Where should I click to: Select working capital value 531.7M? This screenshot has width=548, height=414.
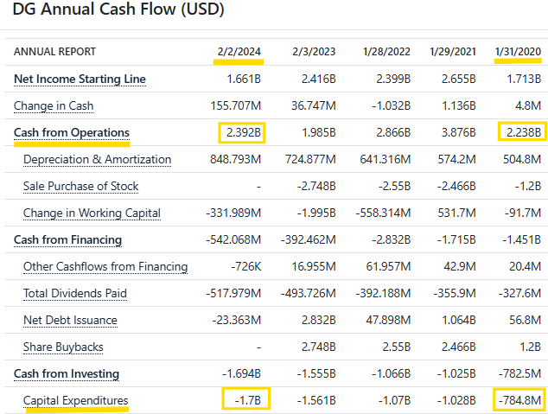[x=456, y=213]
